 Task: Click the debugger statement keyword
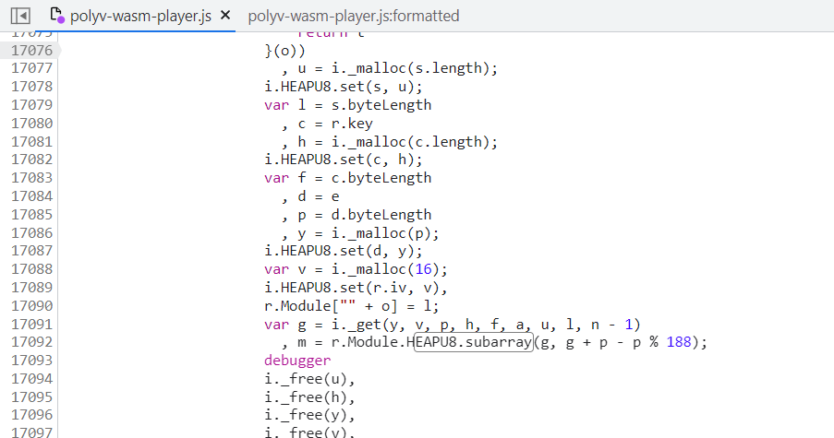[297, 361]
